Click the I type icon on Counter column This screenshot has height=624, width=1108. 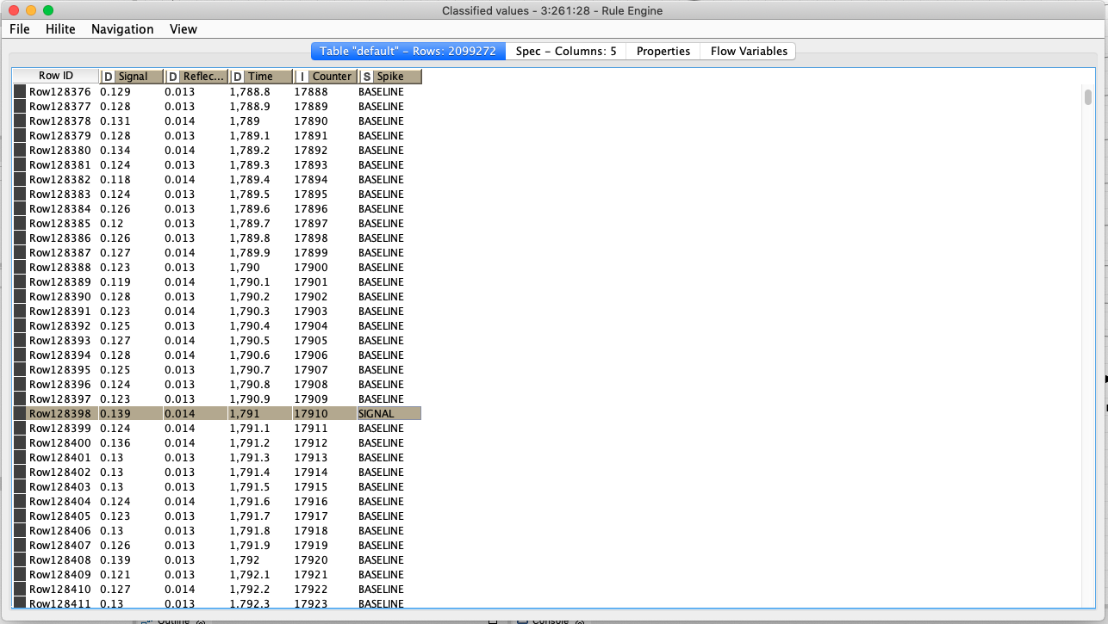(302, 77)
